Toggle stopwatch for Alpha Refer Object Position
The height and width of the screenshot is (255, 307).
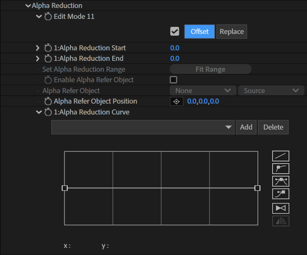pyautogui.click(x=48, y=101)
